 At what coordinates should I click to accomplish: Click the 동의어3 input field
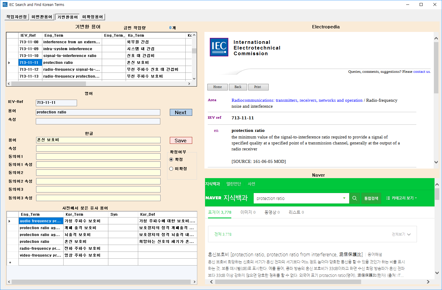click(98, 189)
